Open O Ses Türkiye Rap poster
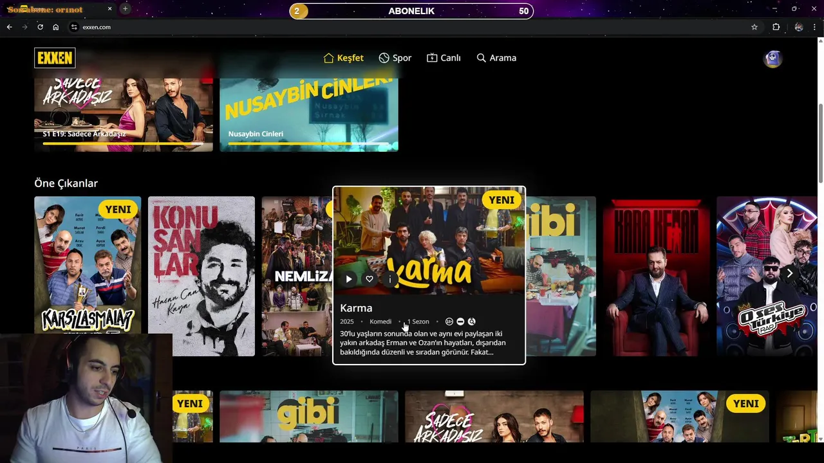This screenshot has width=824, height=463. point(767,276)
